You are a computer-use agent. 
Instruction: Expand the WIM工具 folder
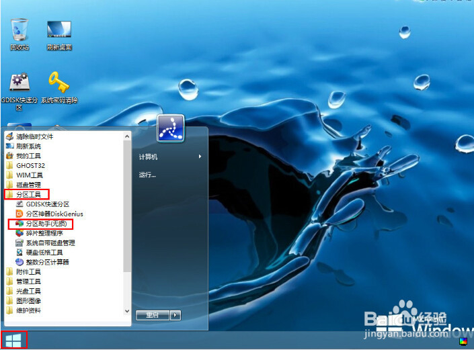24,175
